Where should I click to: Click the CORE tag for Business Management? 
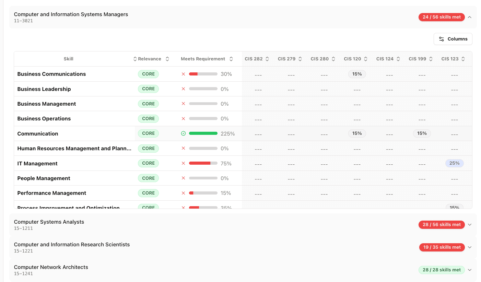(x=148, y=104)
